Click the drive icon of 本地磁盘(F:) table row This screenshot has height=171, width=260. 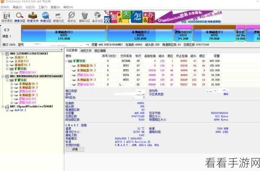coord(74,80)
